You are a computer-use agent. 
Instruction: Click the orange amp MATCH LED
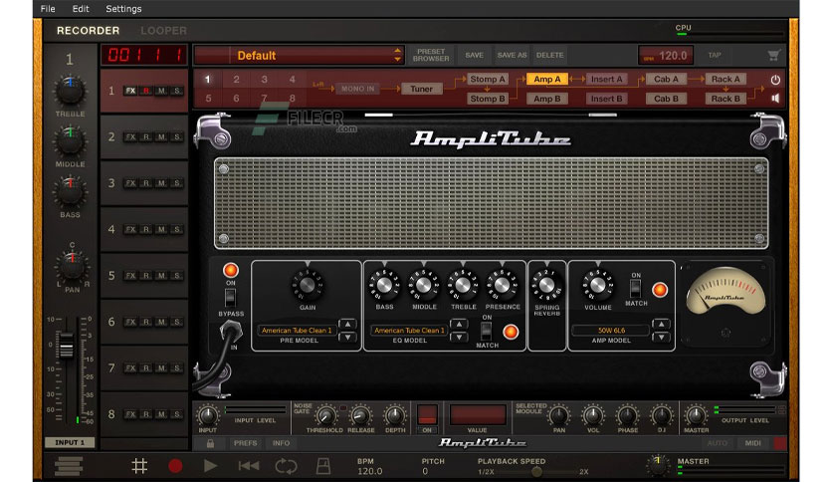[x=660, y=290]
